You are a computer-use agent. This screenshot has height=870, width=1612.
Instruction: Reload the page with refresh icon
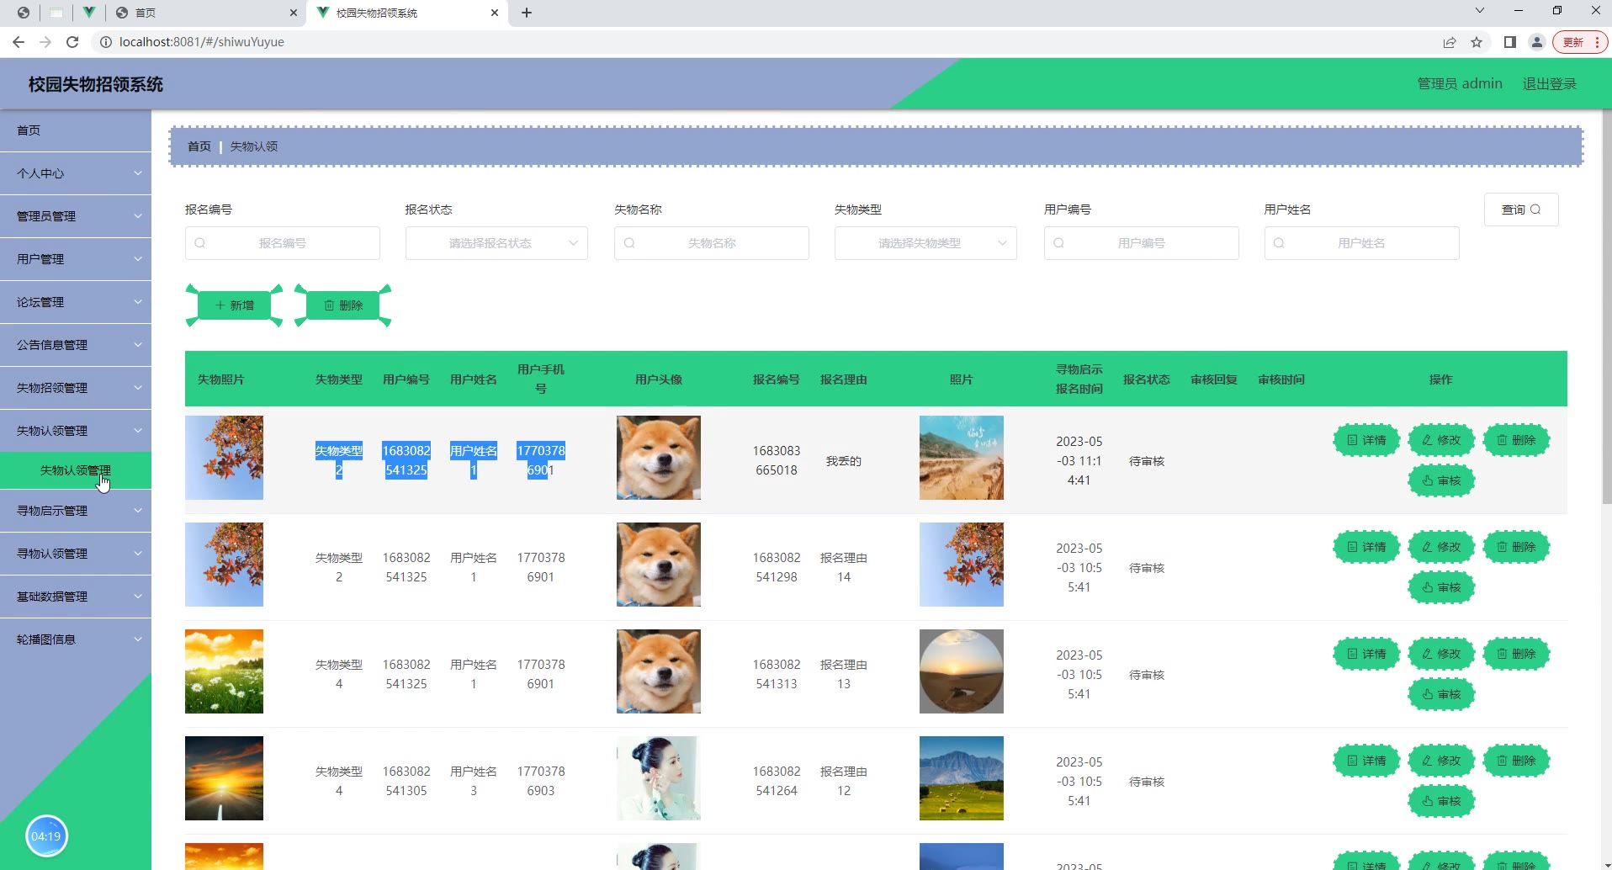[x=72, y=42]
